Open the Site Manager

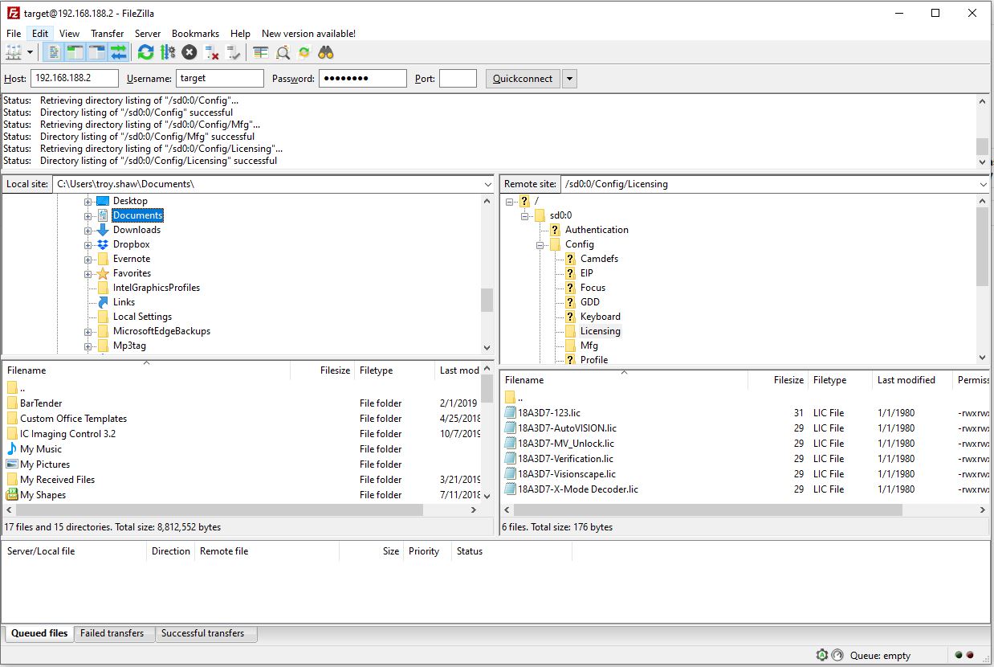(x=14, y=52)
